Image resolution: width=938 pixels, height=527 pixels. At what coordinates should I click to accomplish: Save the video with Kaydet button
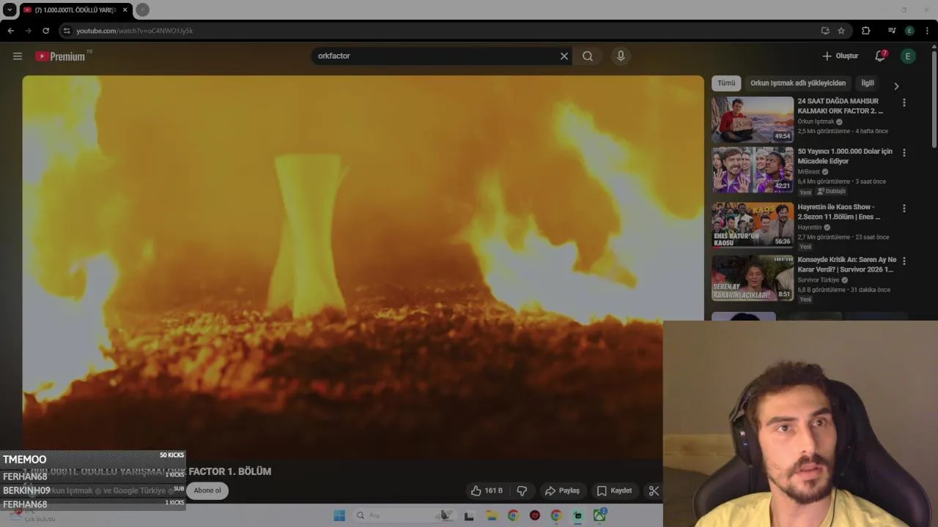[614, 490]
